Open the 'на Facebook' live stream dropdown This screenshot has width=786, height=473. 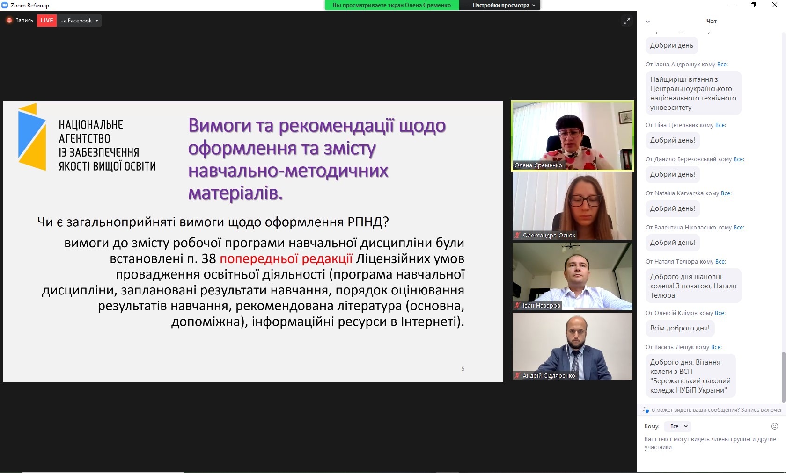point(79,21)
